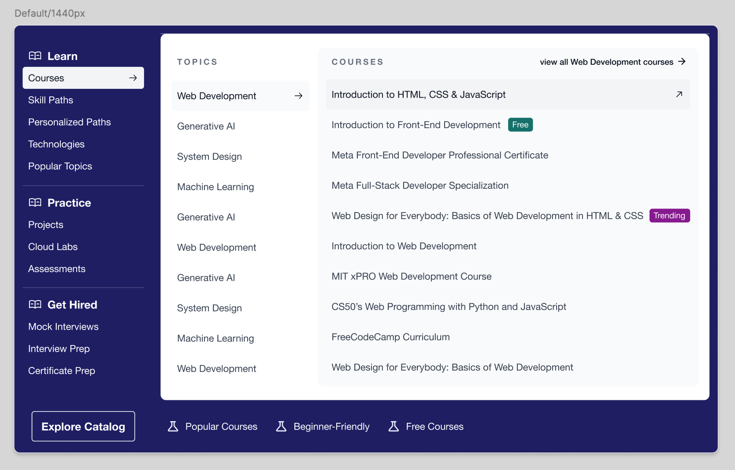The height and width of the screenshot is (470, 735).
Task: Click the book icon beside Practice
Action: [35, 202]
